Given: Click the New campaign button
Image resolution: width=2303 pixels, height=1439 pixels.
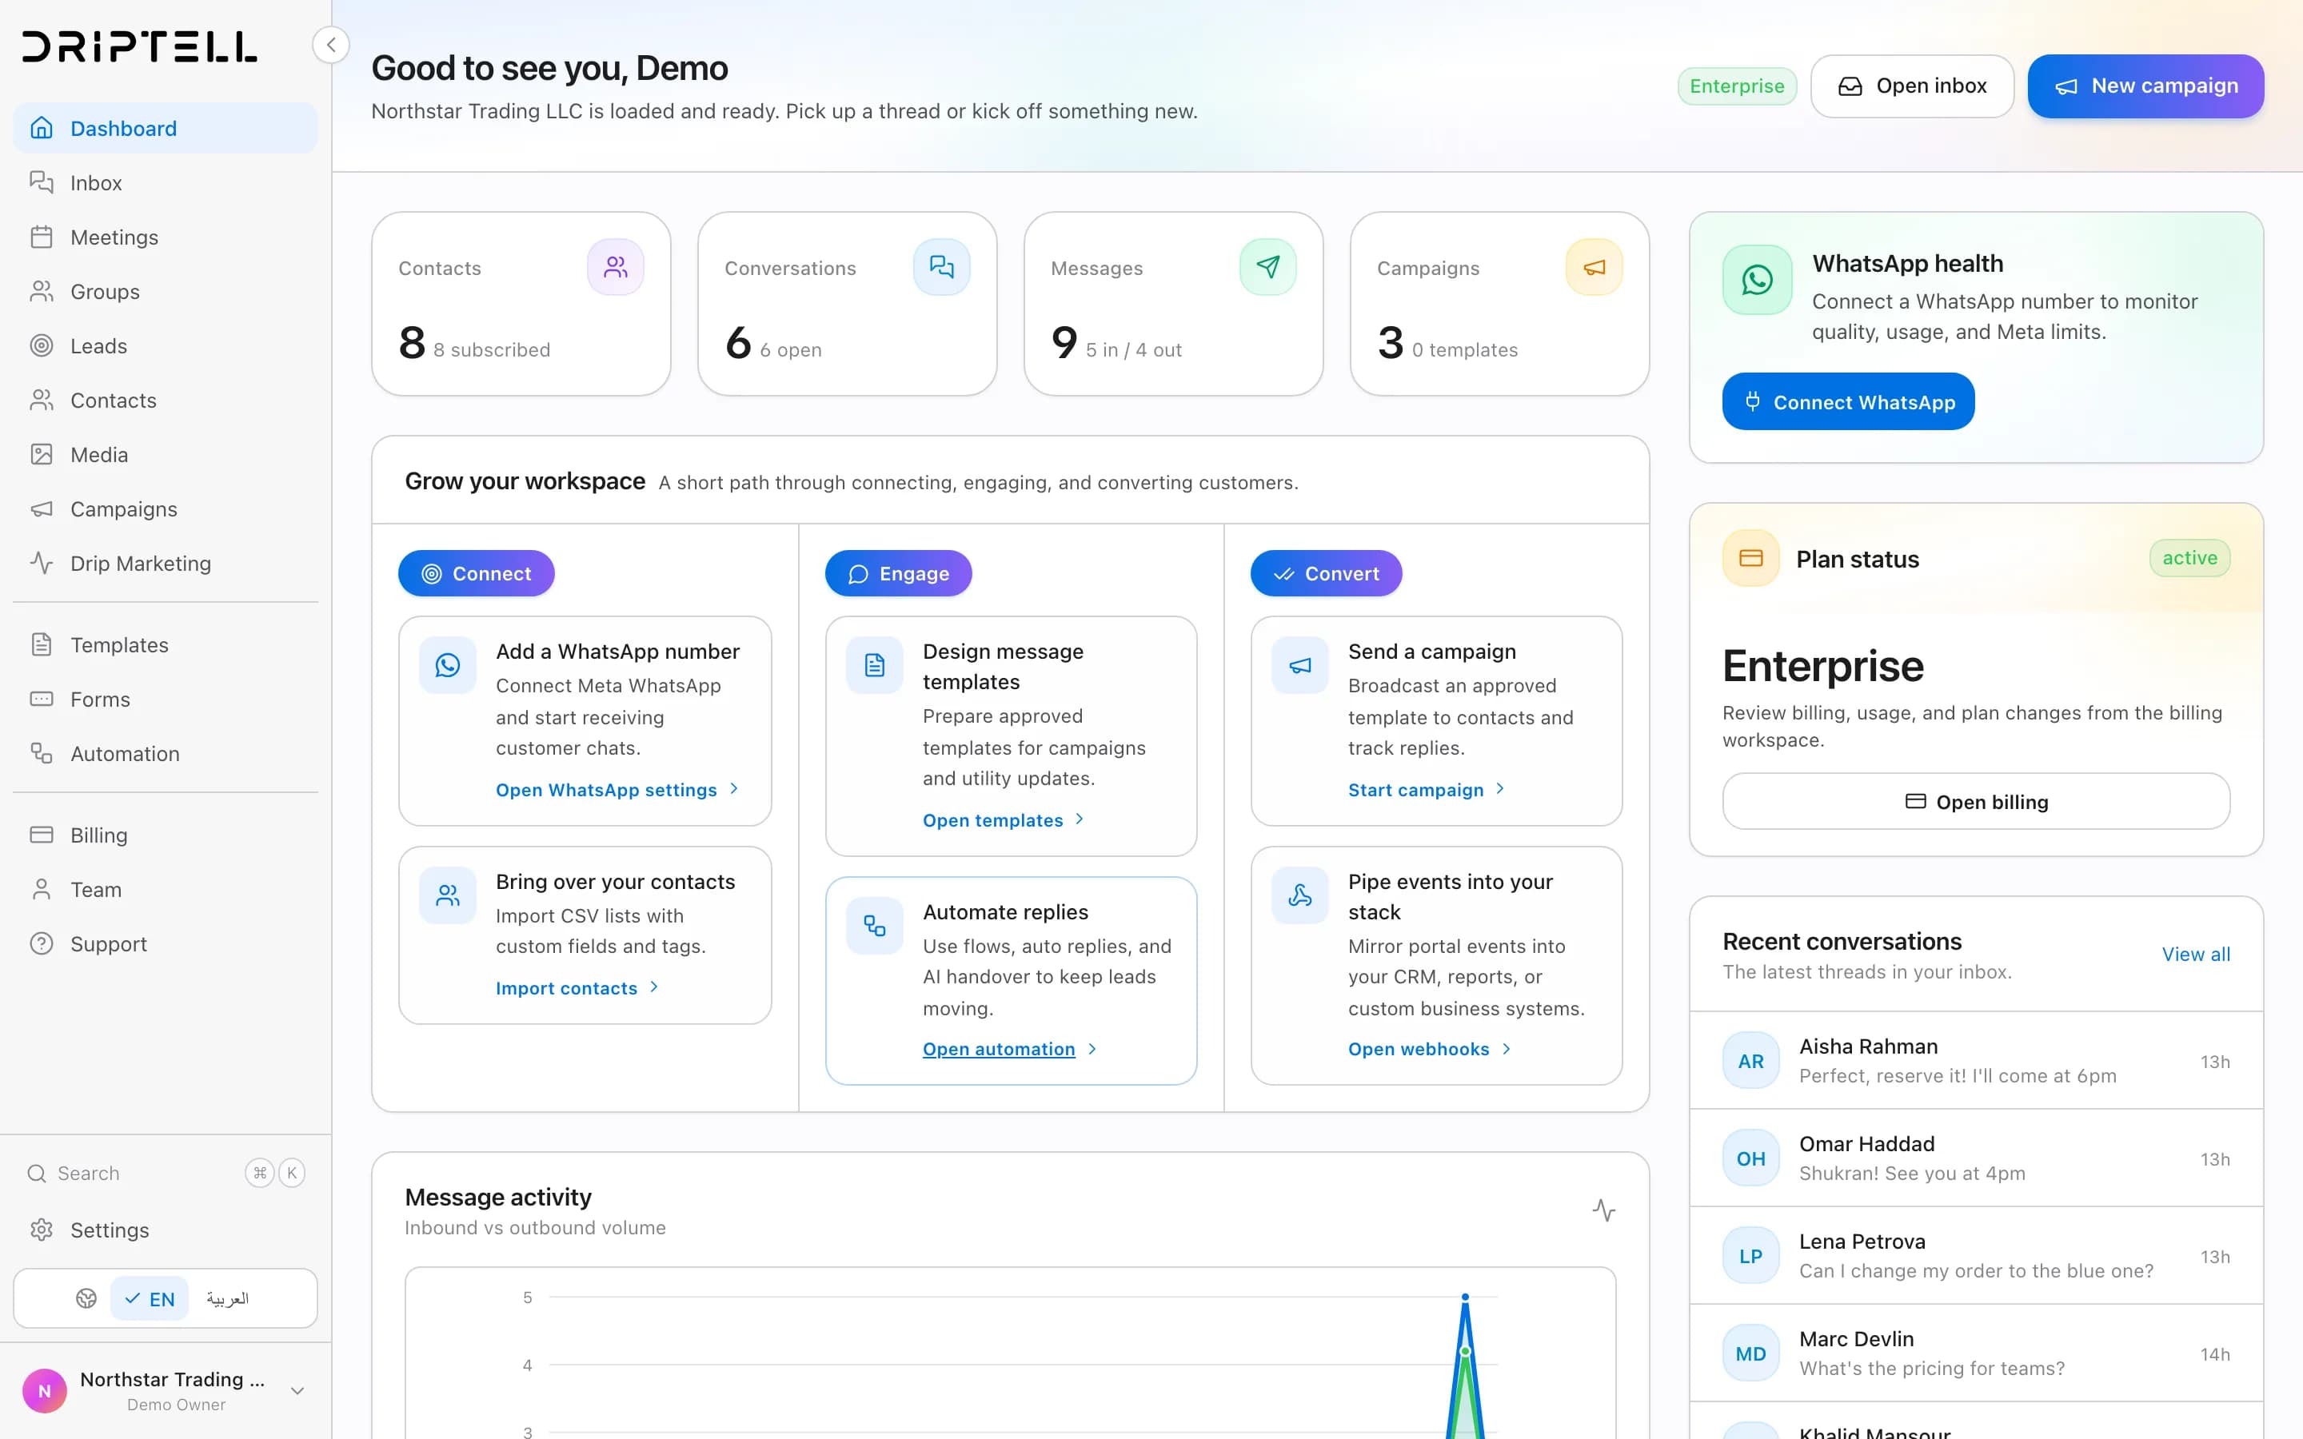Looking at the screenshot, I should pos(2146,86).
